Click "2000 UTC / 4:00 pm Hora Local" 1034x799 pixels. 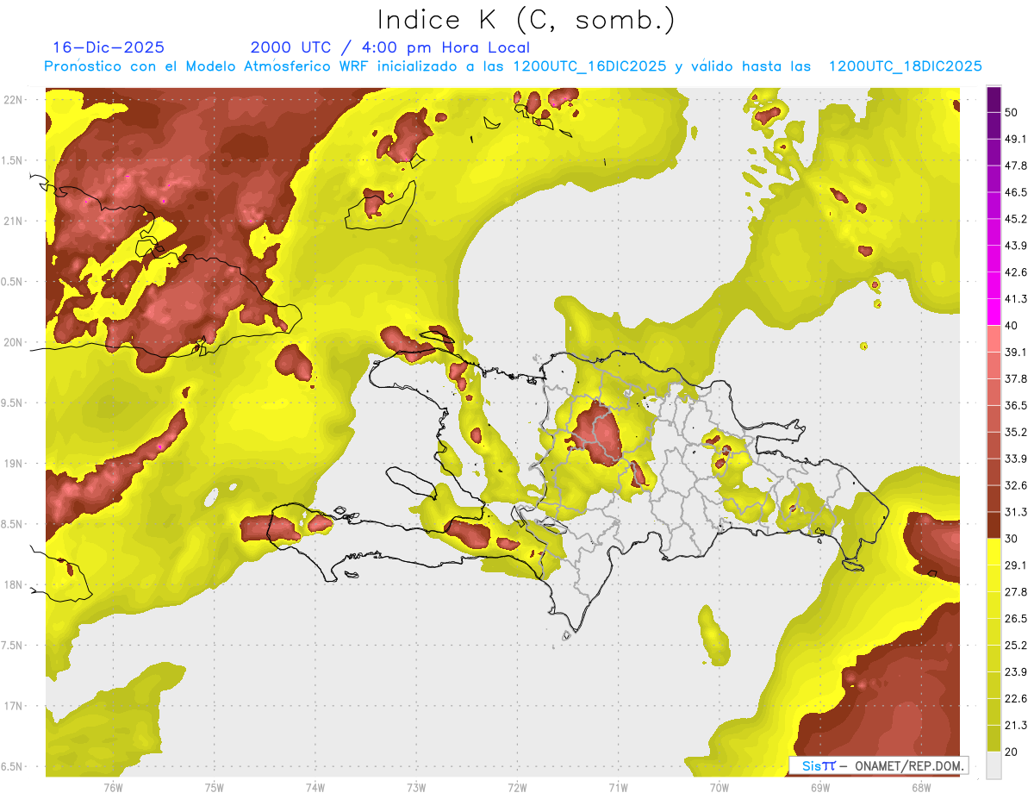click(x=390, y=47)
